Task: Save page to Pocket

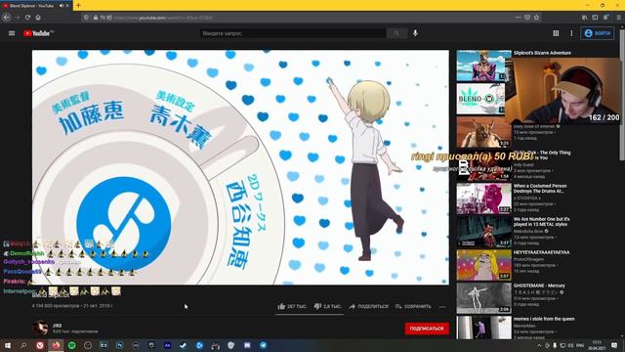Action: [527, 18]
